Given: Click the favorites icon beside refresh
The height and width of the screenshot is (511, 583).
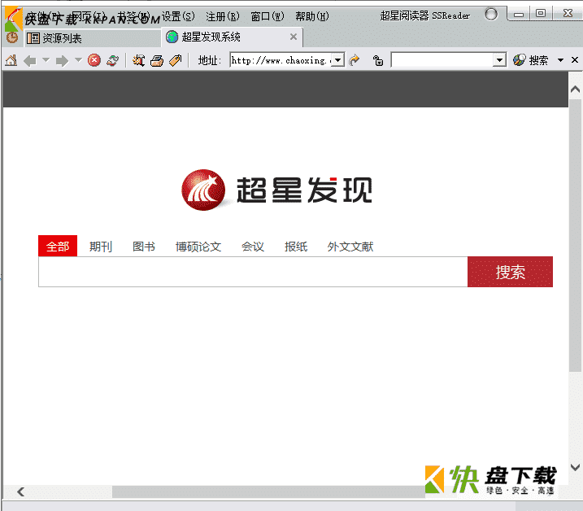Looking at the screenshot, I should (139, 60).
